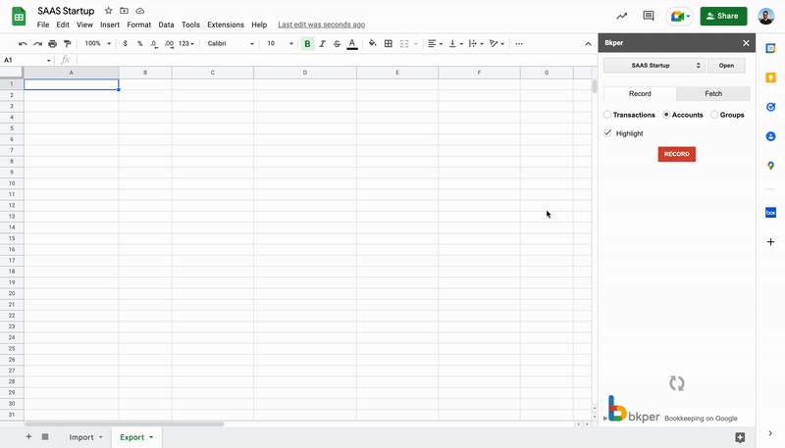Format as percent icon
The height and width of the screenshot is (448, 785).
point(139,44)
